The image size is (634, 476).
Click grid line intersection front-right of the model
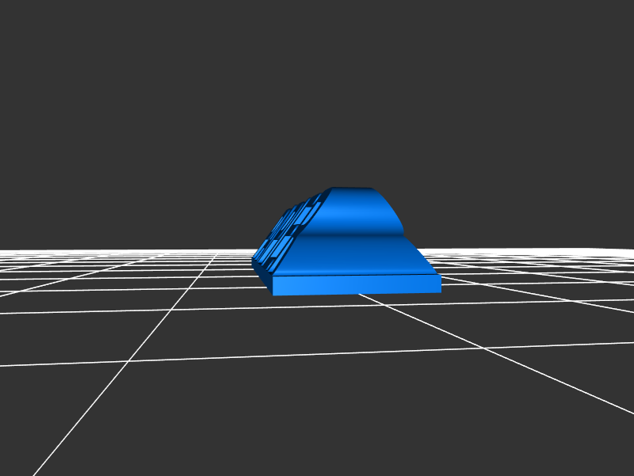pyautogui.click(x=484, y=347)
